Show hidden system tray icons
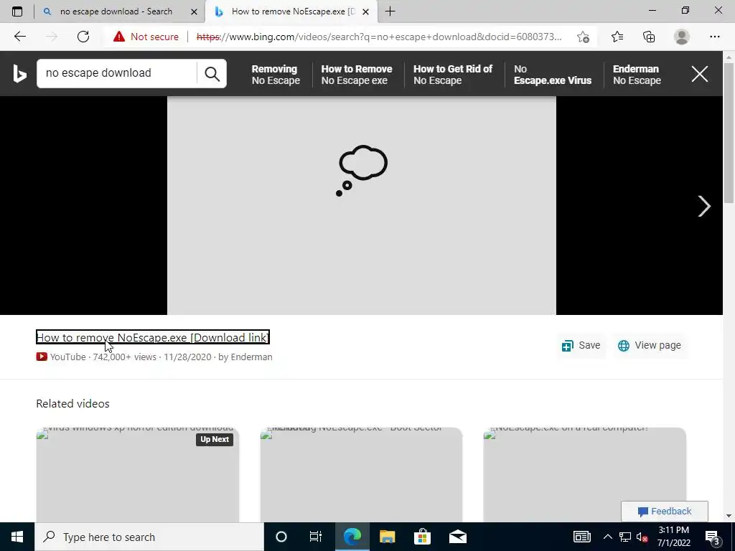 pyautogui.click(x=607, y=537)
